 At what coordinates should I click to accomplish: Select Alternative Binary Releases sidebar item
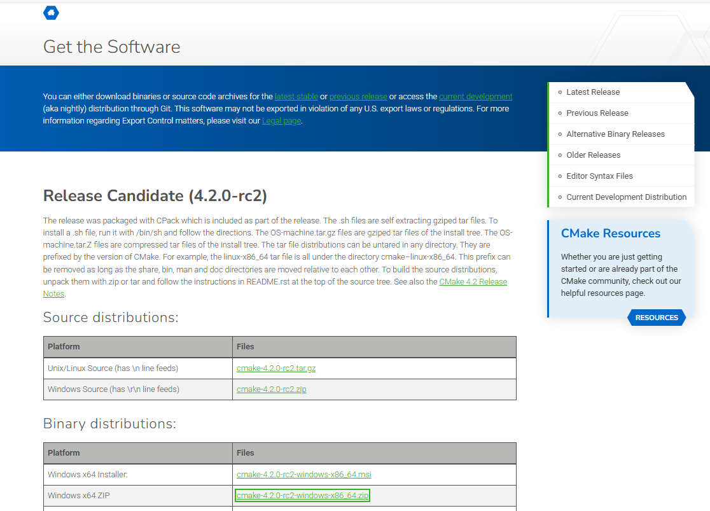(615, 134)
